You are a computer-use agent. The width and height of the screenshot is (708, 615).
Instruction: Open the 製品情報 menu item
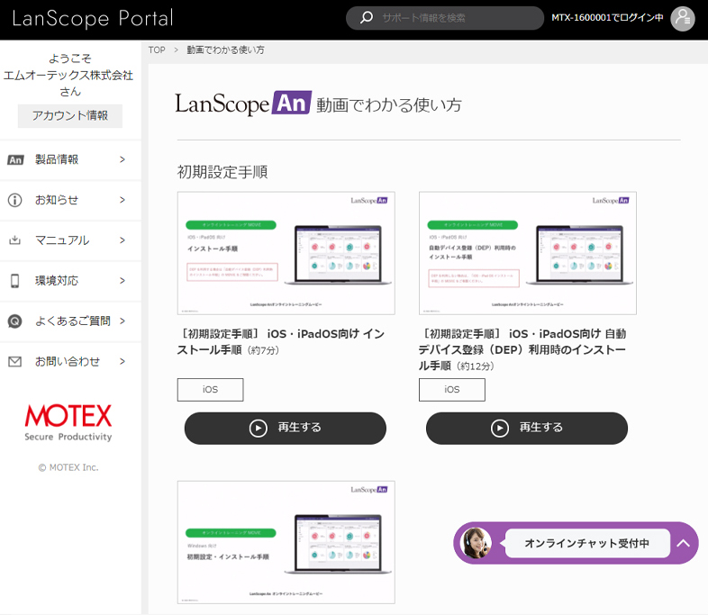(x=70, y=159)
